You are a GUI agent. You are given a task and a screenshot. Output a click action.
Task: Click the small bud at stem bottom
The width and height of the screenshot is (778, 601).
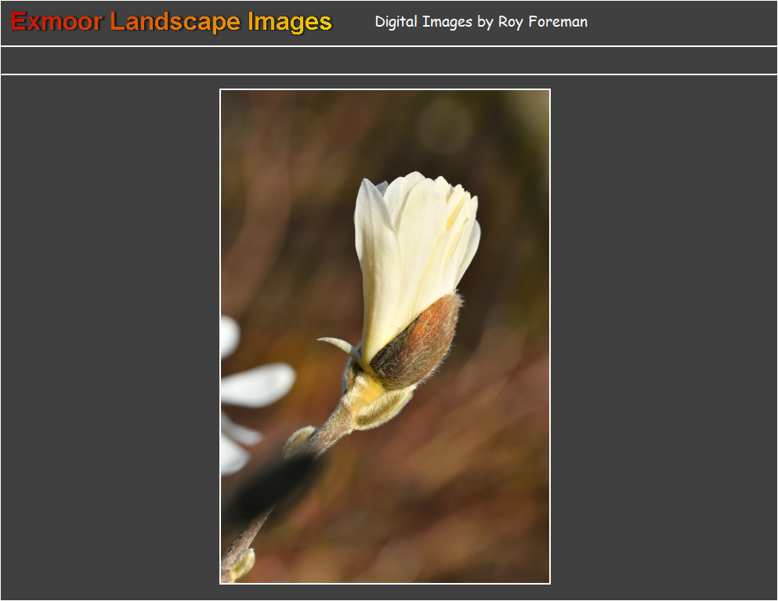click(239, 563)
